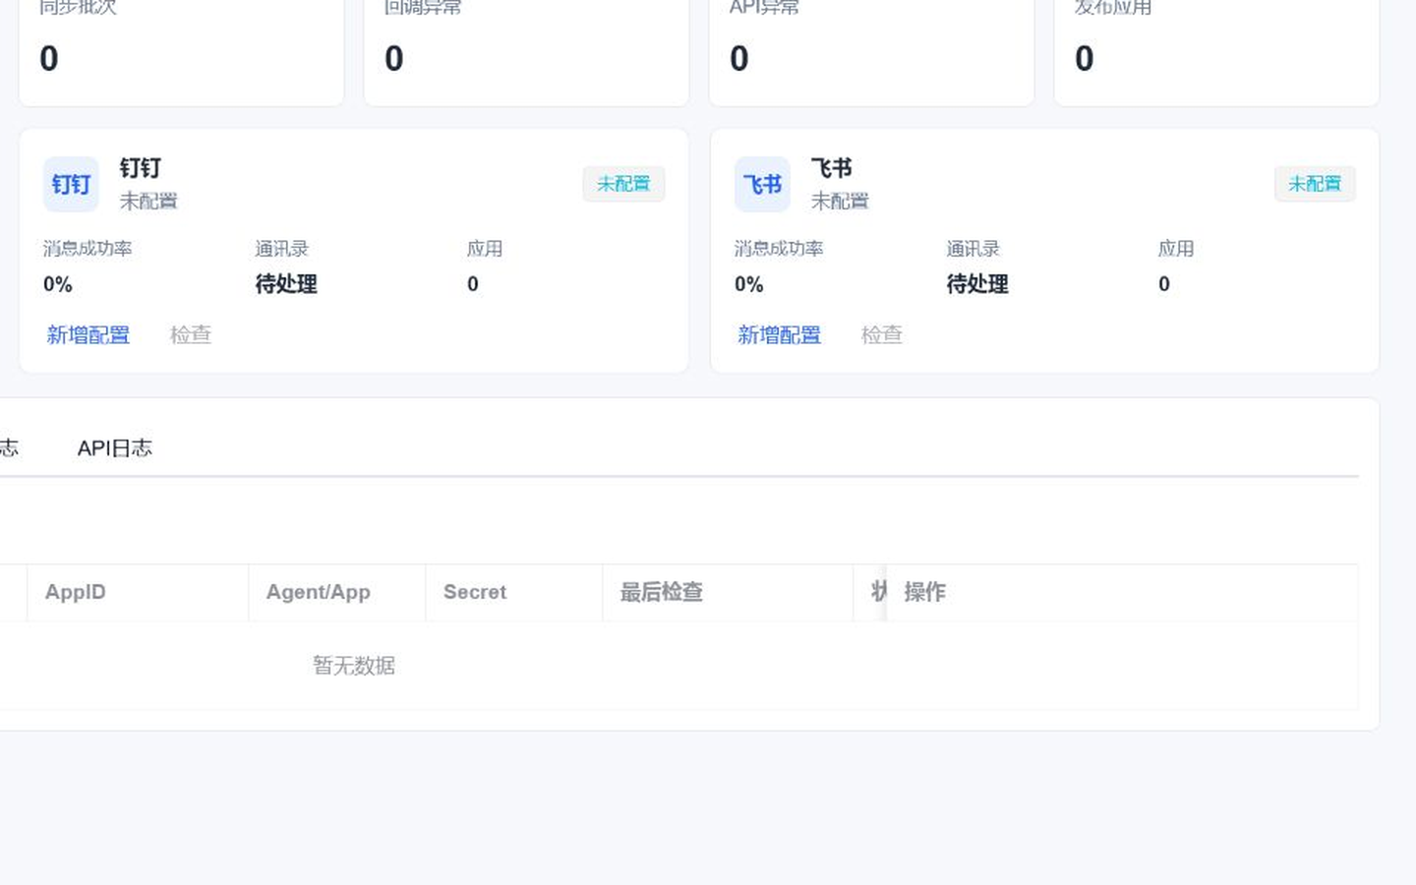Click the API异常 stat card value
Image resolution: width=1416 pixels, height=885 pixels.
pos(739,59)
